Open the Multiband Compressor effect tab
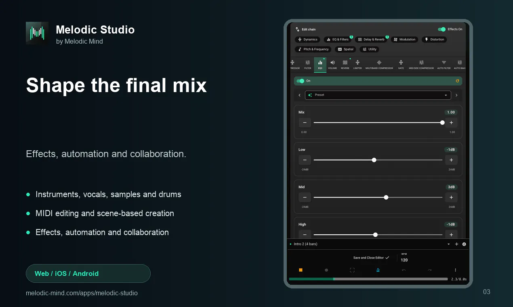The width and height of the screenshot is (513, 307). coord(379,65)
